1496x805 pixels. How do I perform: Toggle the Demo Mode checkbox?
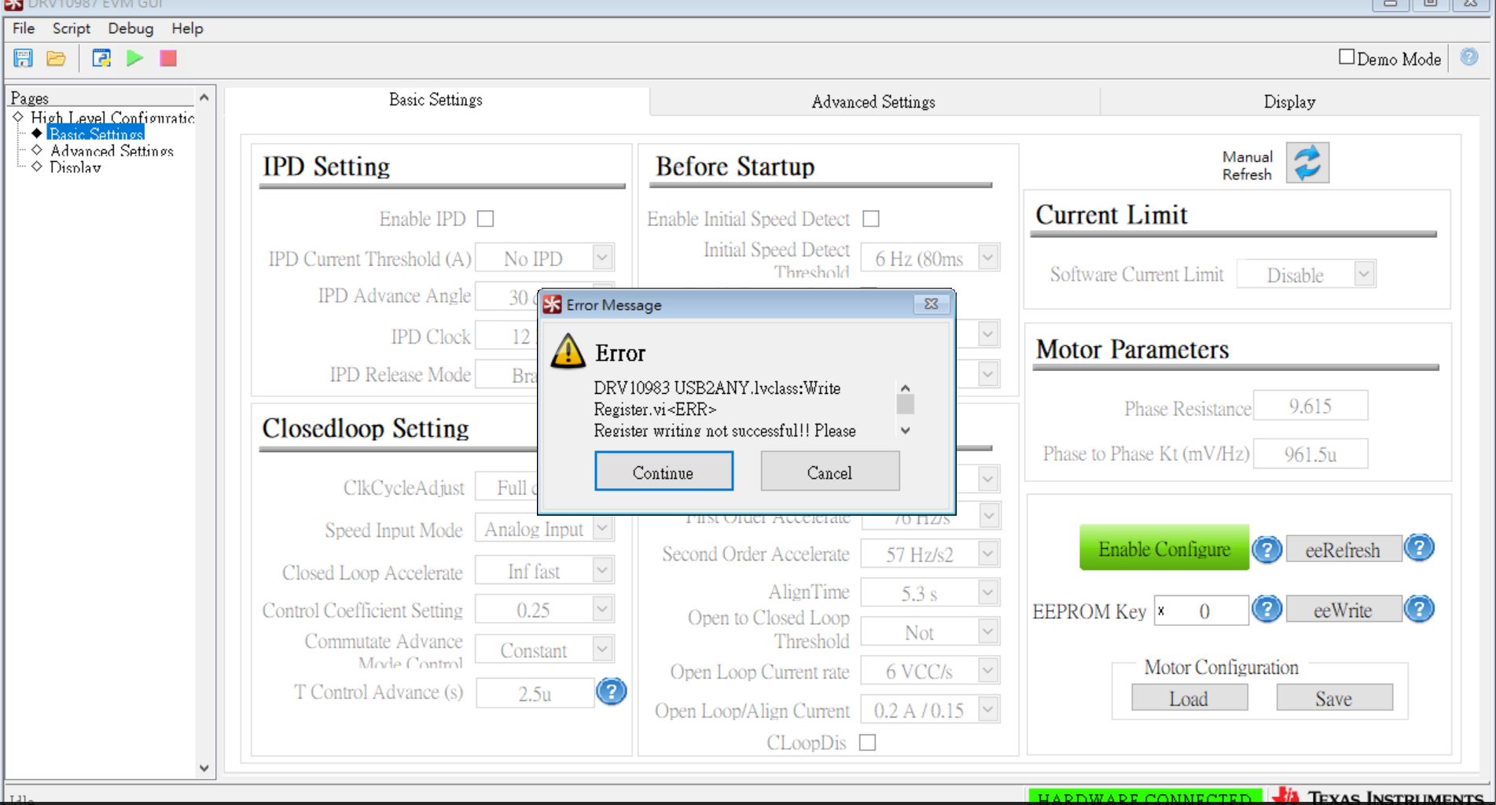pos(1347,57)
